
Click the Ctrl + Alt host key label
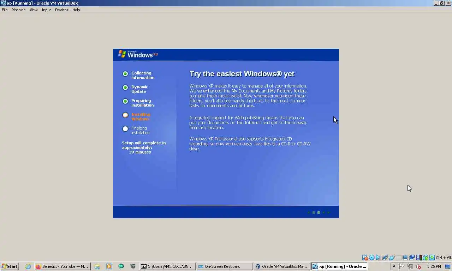coord(443,258)
